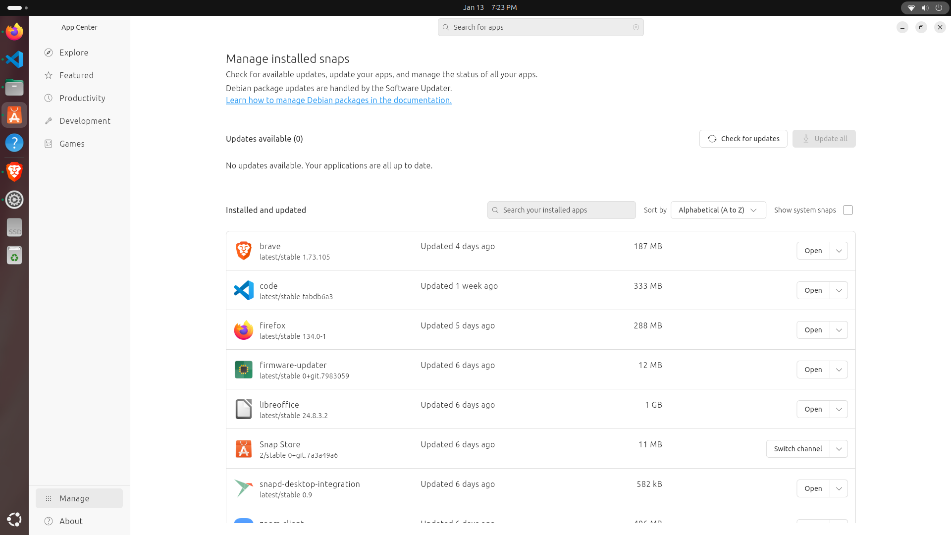The width and height of the screenshot is (951, 535).
Task: Click the Snap Store icon in list
Action: click(x=243, y=449)
